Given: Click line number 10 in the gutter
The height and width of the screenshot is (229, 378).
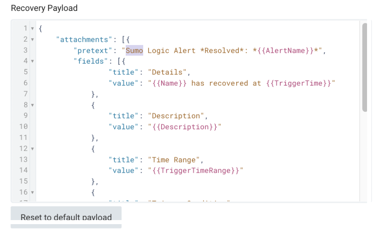Looking at the screenshot, I should coord(23,127).
